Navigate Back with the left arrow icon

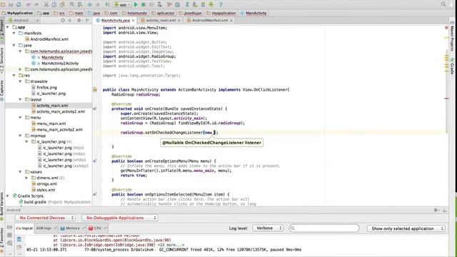90,4
